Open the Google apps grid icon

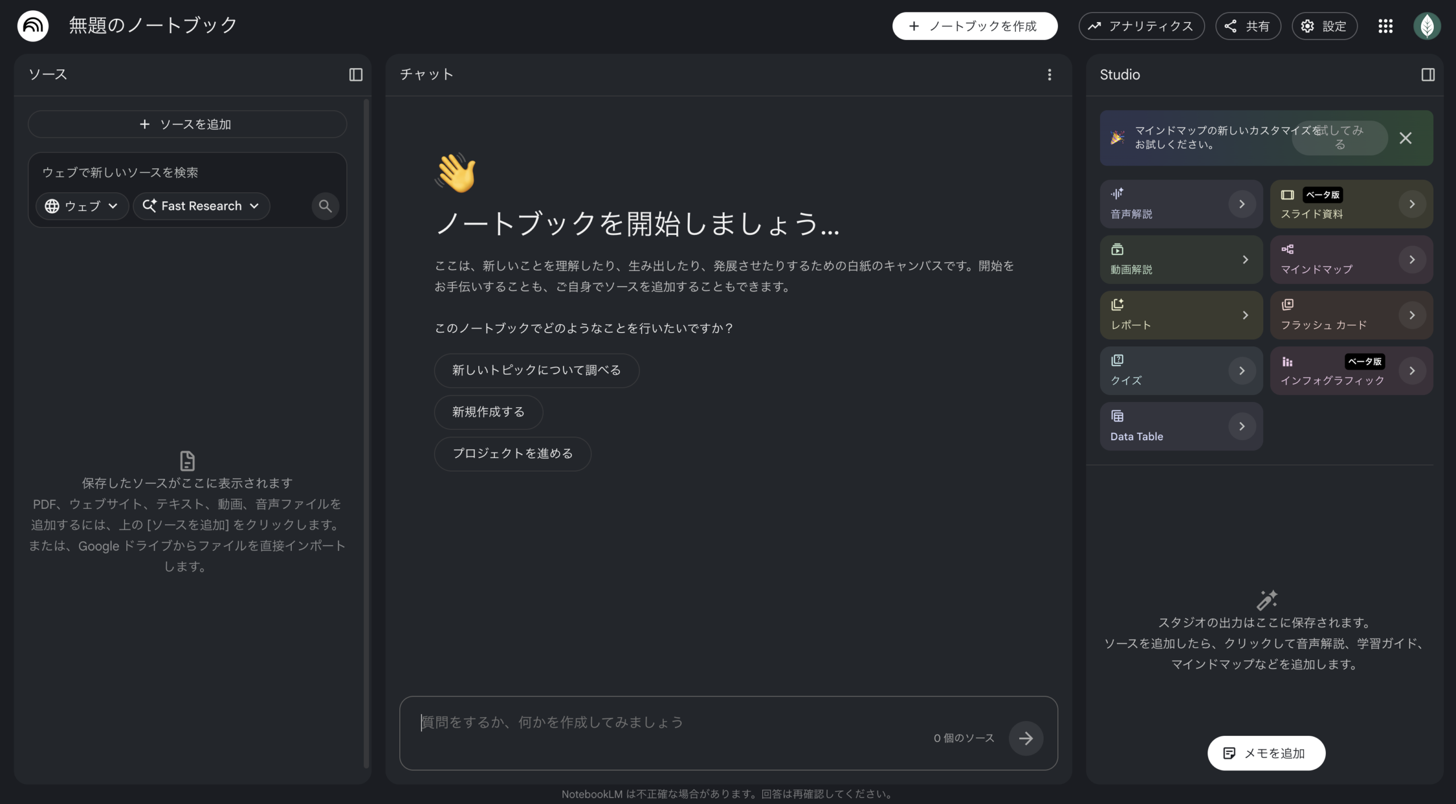pos(1385,26)
